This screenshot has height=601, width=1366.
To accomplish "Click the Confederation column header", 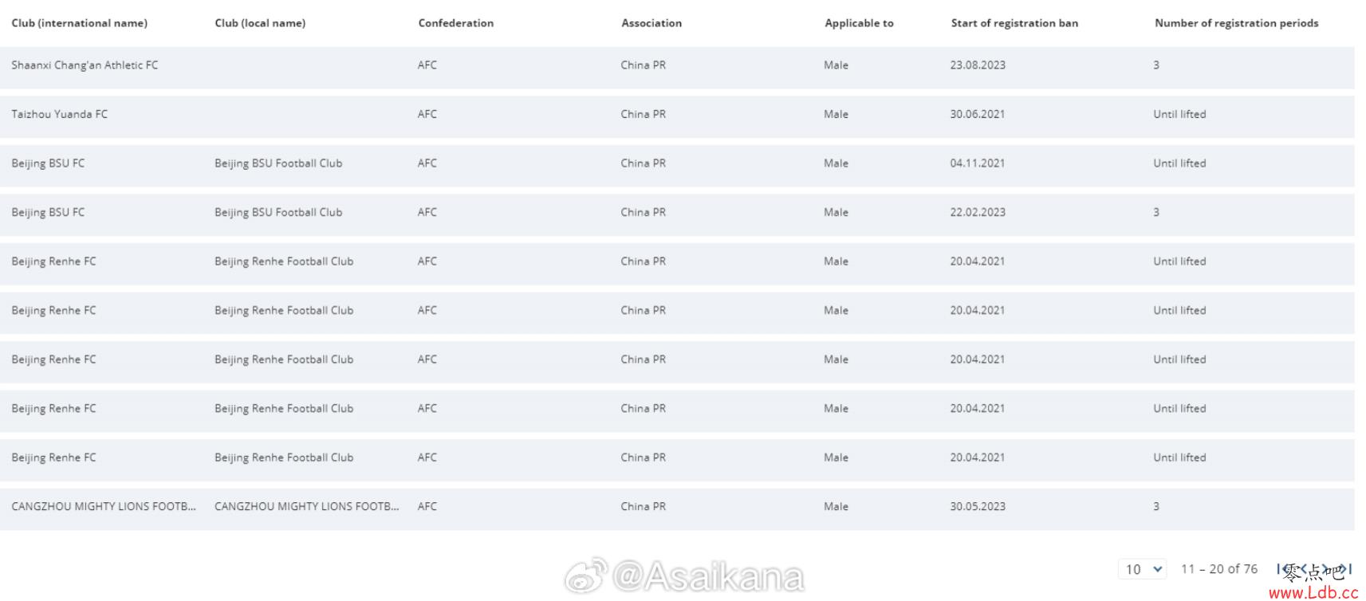I will tap(455, 23).
